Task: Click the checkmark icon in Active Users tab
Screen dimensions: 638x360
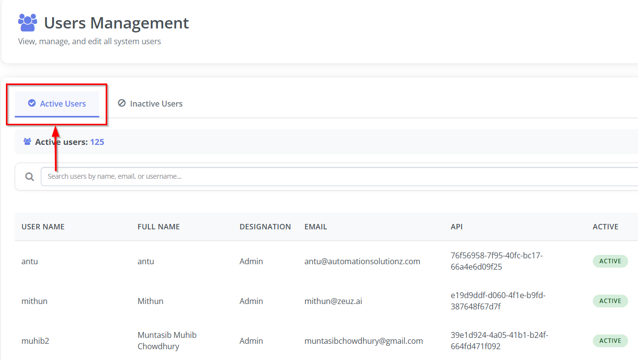Action: pyautogui.click(x=32, y=103)
